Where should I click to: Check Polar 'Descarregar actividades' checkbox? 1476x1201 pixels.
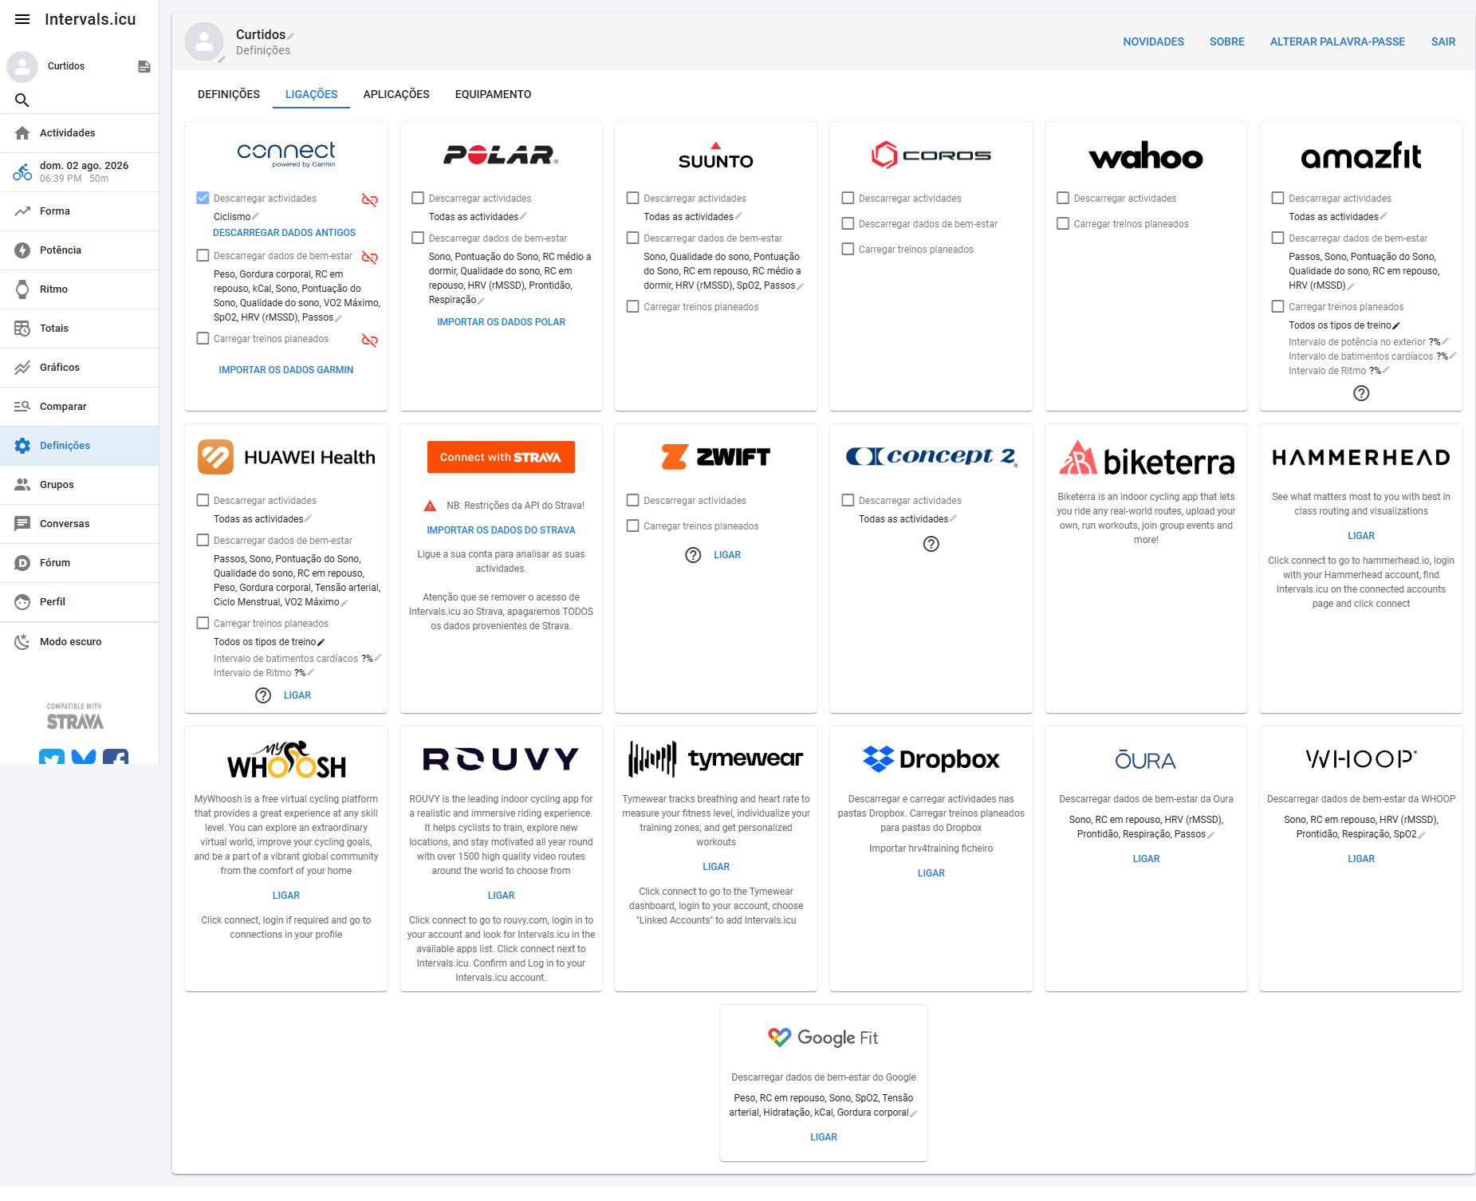click(x=418, y=198)
